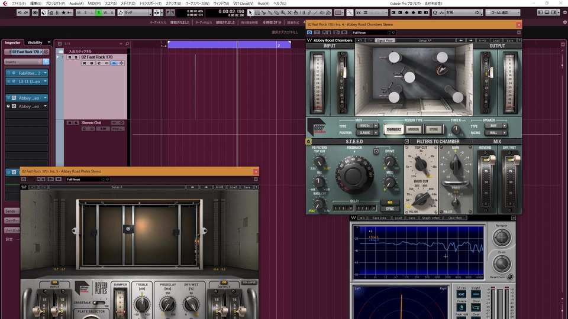
Task: Open the second Abbey insert dropdown arrow
Action: tap(46, 106)
